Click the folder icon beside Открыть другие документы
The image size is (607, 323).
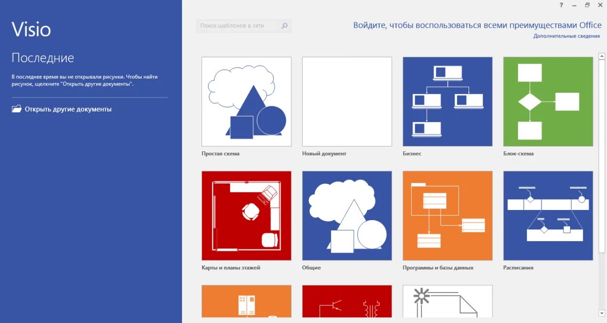17,109
